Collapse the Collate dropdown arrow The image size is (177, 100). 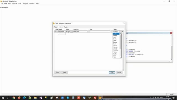click(121, 32)
